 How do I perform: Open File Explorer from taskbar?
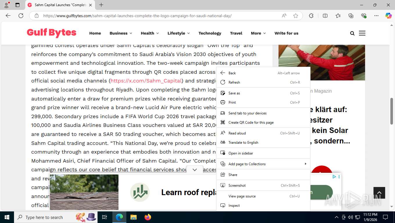point(133,217)
